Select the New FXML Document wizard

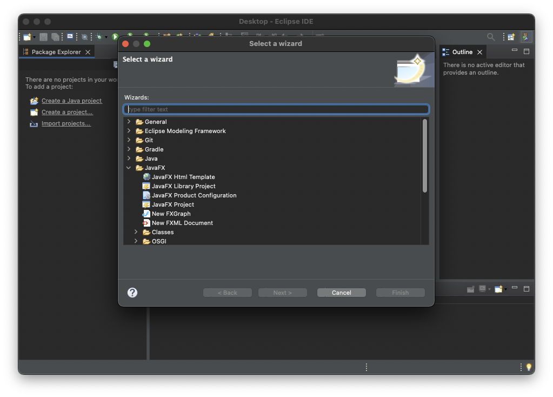[x=182, y=223]
